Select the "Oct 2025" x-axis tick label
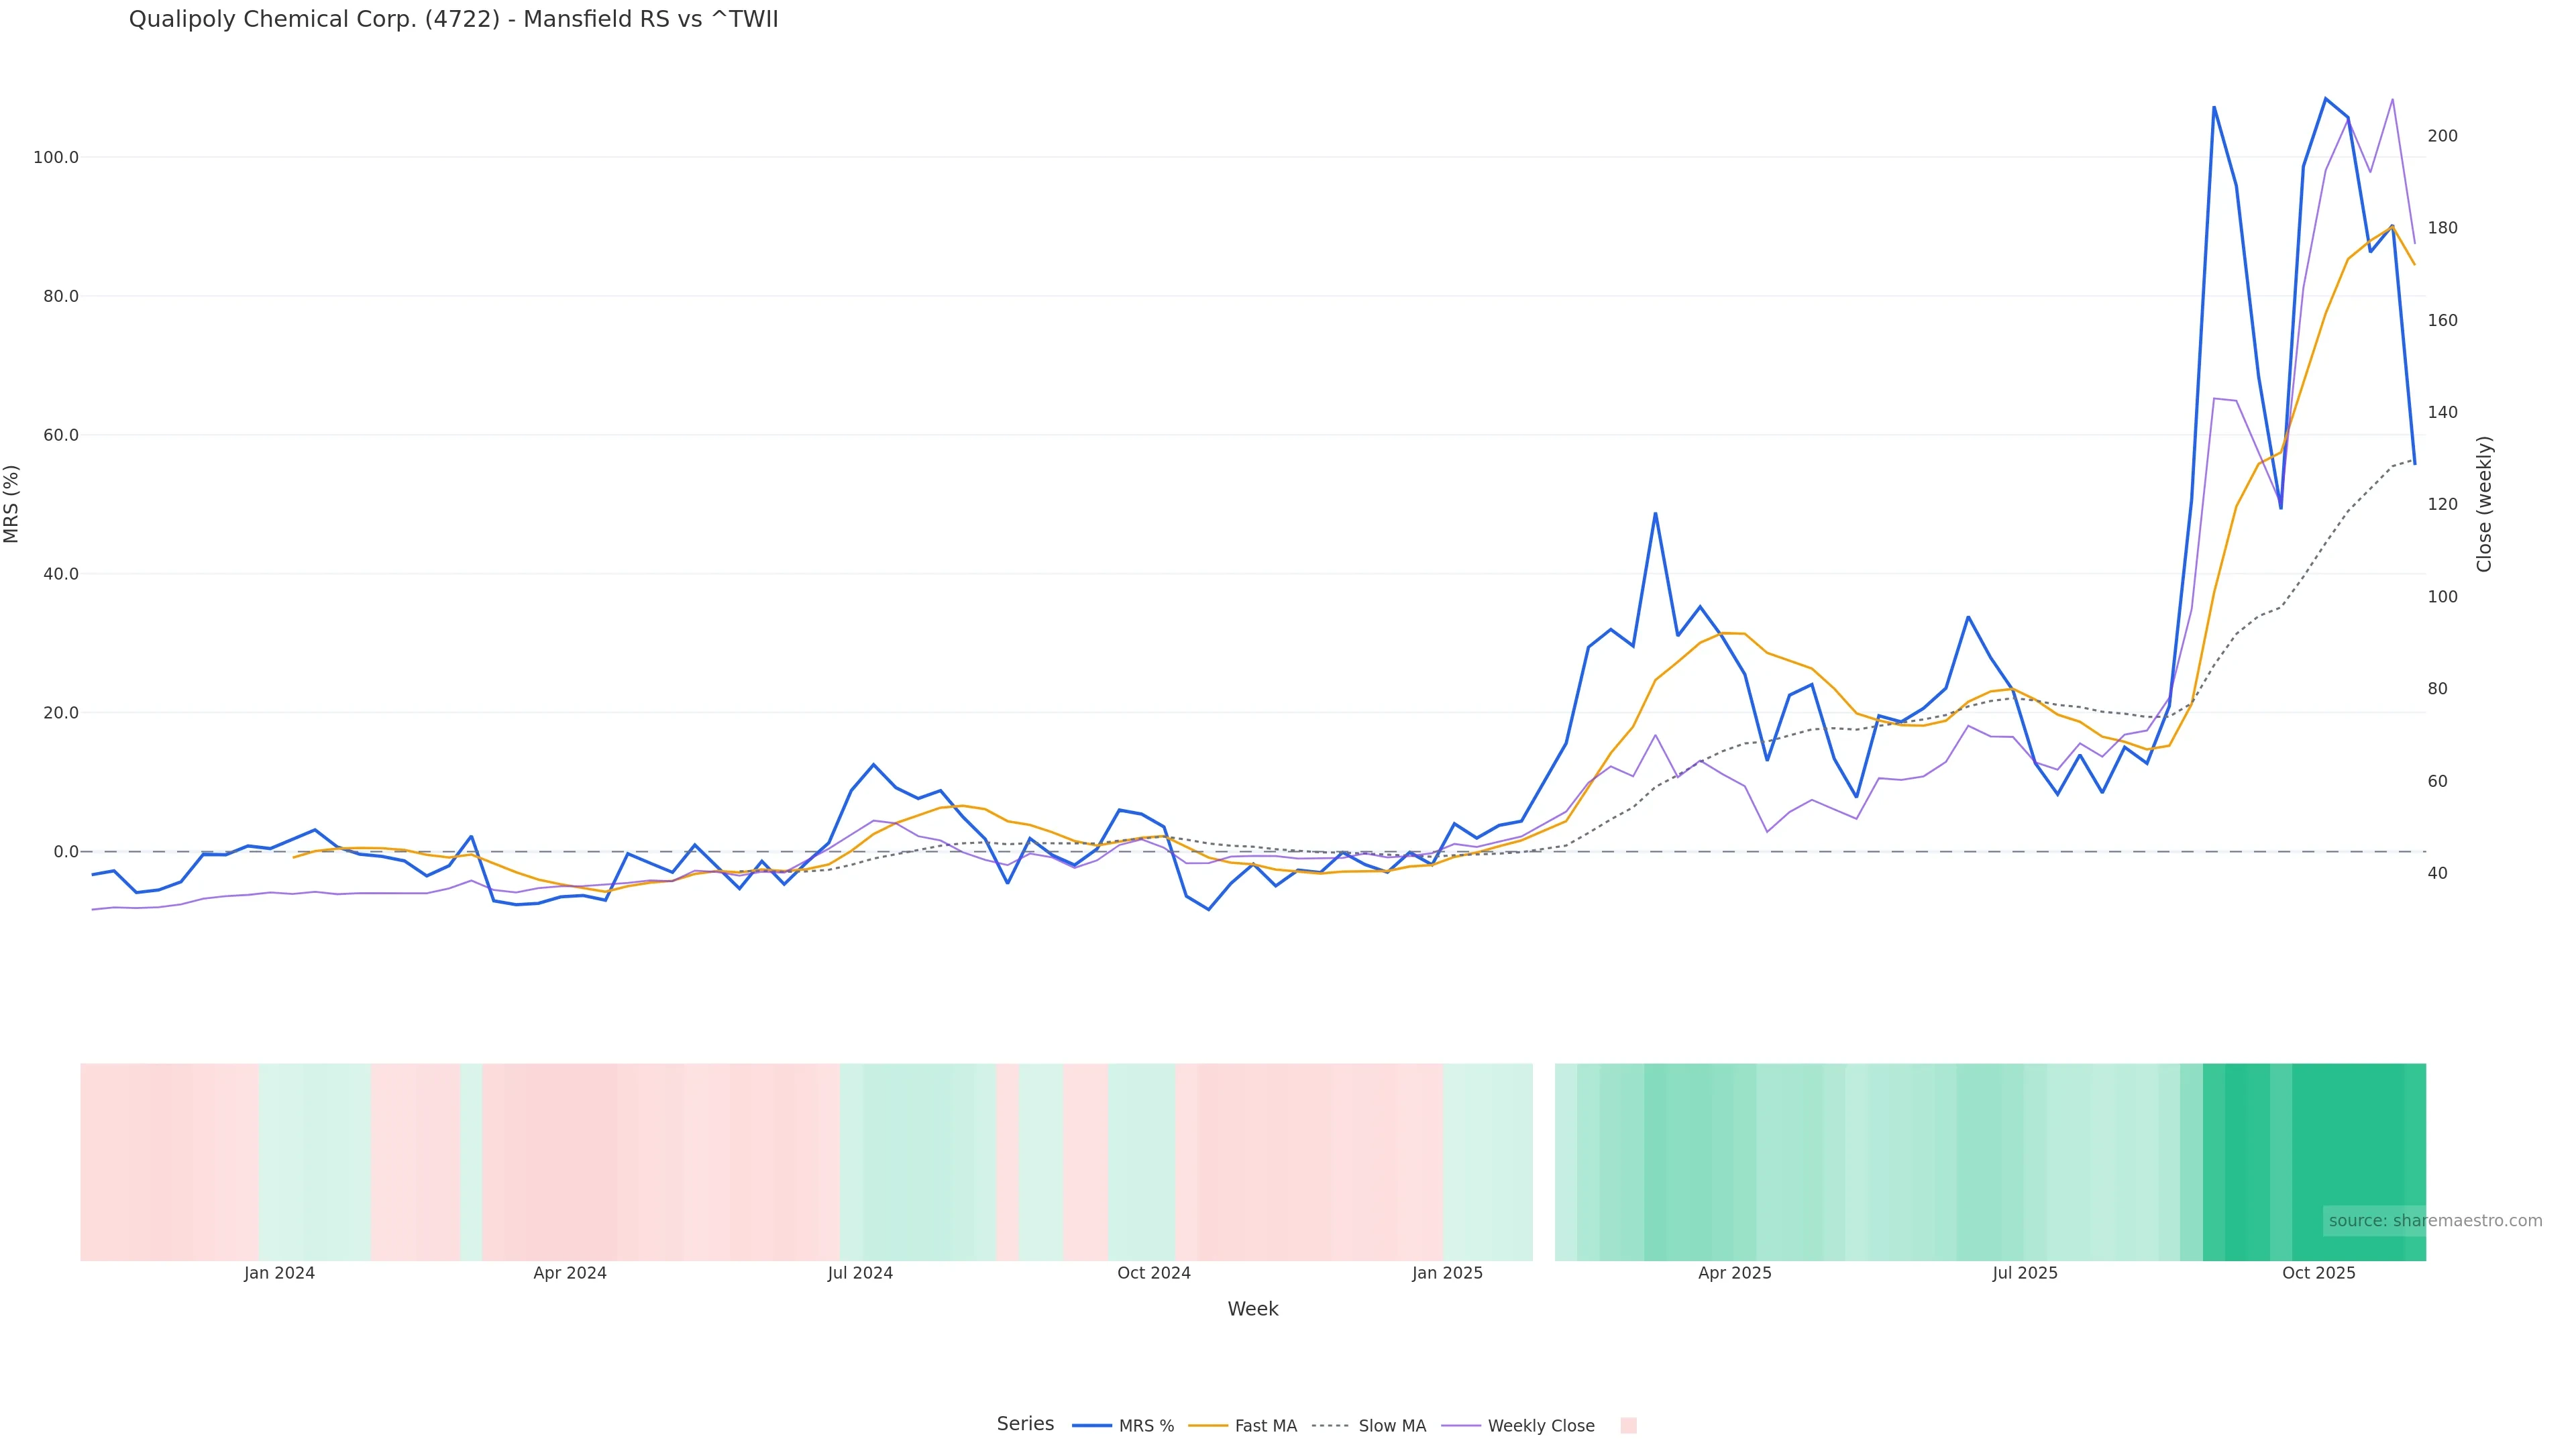 2318,1273
